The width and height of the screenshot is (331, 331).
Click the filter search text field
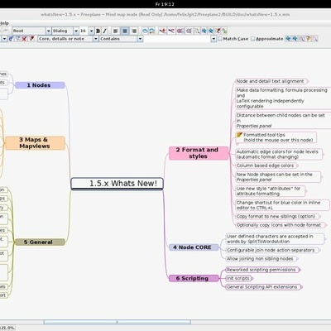point(177,39)
